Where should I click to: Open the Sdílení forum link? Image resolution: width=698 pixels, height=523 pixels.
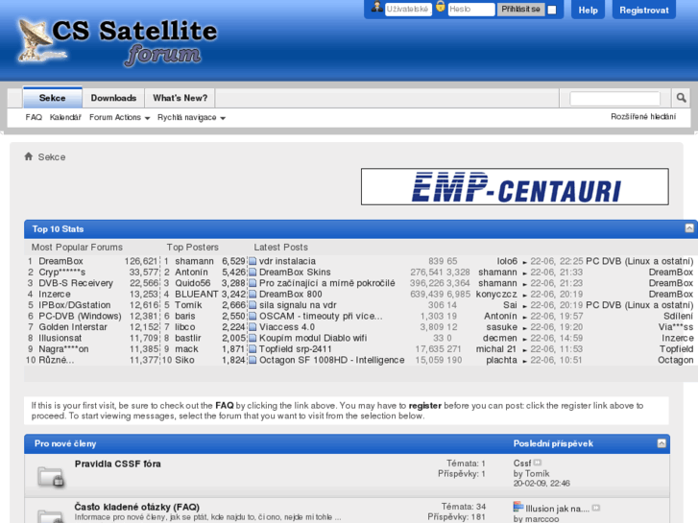pyautogui.click(x=678, y=316)
